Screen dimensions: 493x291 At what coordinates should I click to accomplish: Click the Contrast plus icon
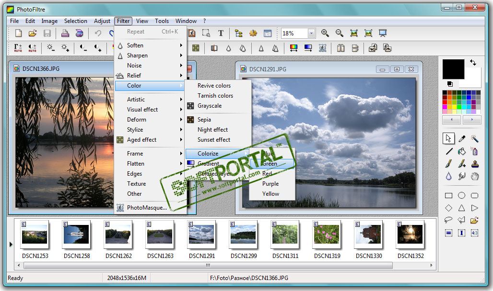pos(98,48)
